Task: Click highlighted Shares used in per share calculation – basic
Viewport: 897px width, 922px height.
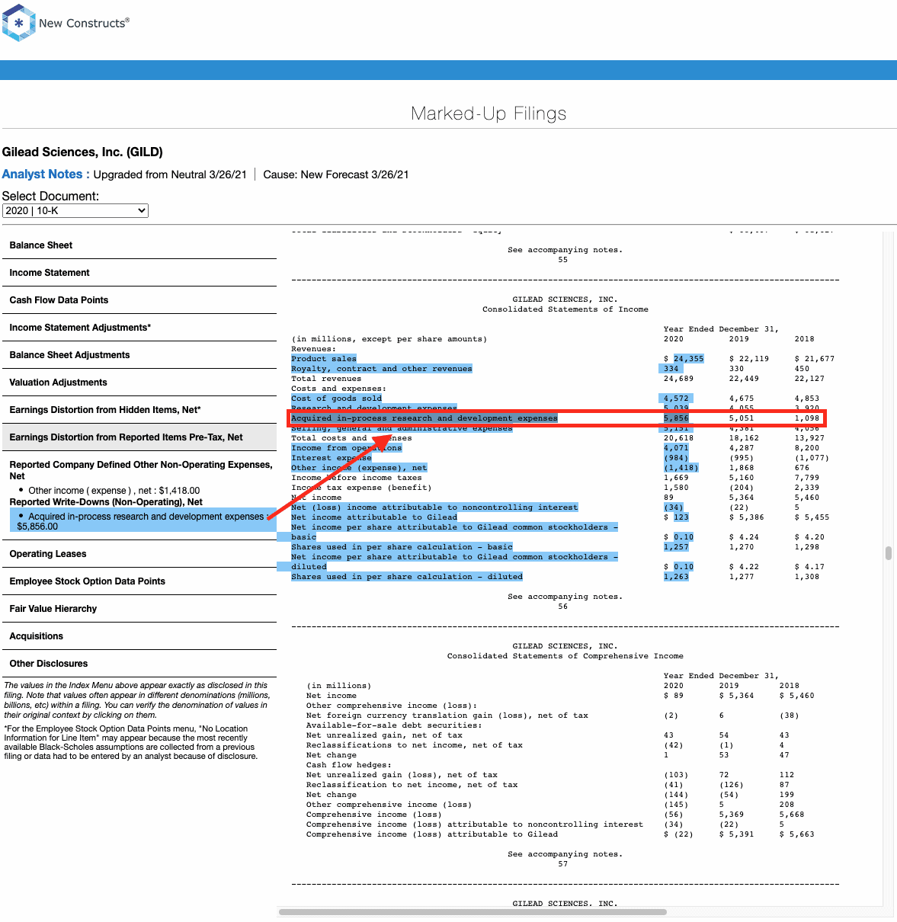Action: point(402,547)
